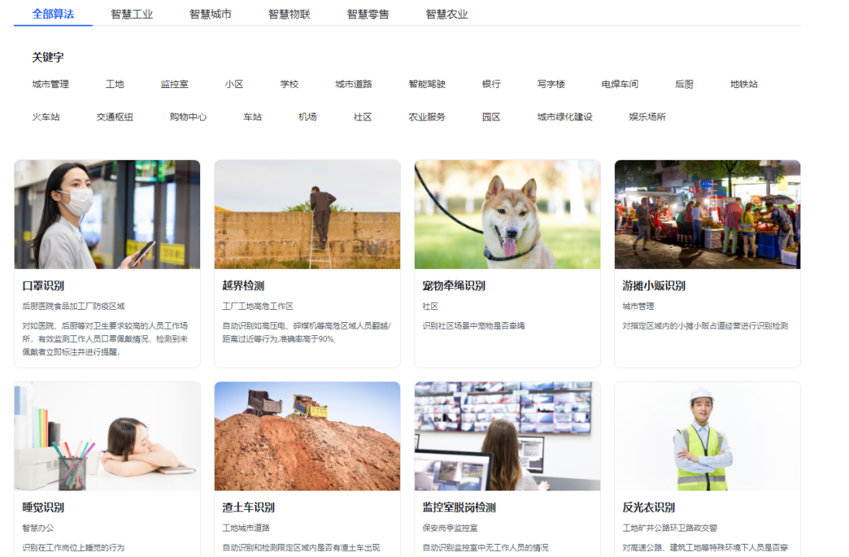Select keyword 城市绿化建设
This screenshot has width=849, height=557.
click(565, 117)
